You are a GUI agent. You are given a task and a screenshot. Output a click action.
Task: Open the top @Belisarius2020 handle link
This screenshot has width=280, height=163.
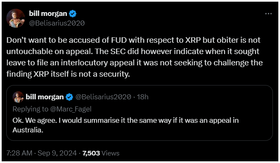tap(57, 23)
